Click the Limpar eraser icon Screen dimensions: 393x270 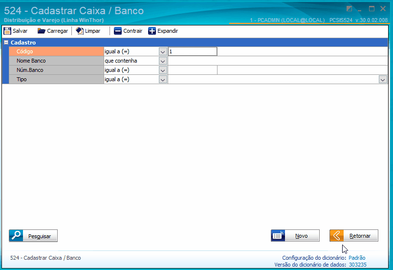click(x=80, y=31)
